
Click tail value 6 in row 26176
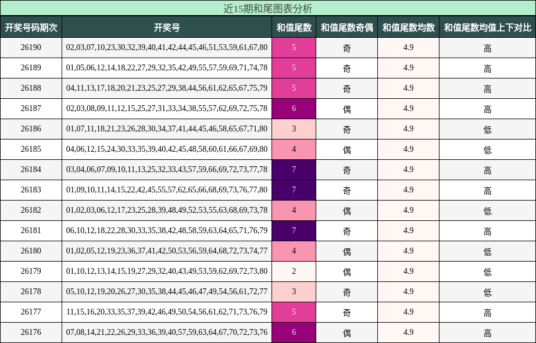(x=294, y=333)
